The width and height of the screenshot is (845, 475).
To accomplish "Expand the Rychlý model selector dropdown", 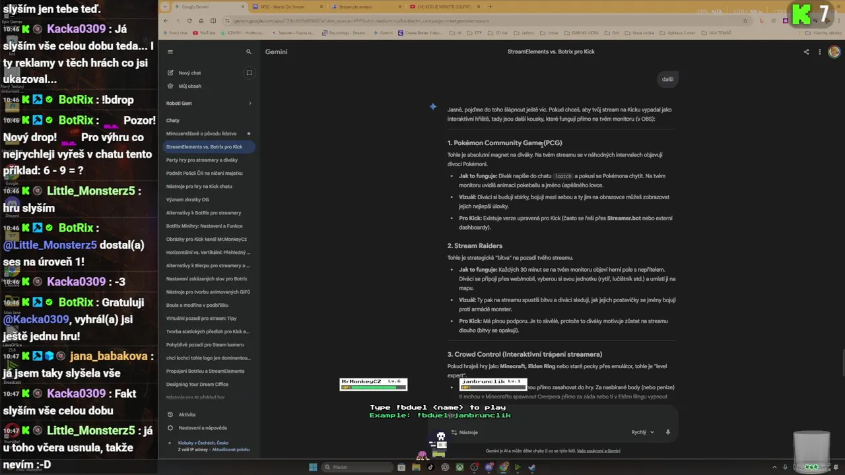I will point(642,432).
